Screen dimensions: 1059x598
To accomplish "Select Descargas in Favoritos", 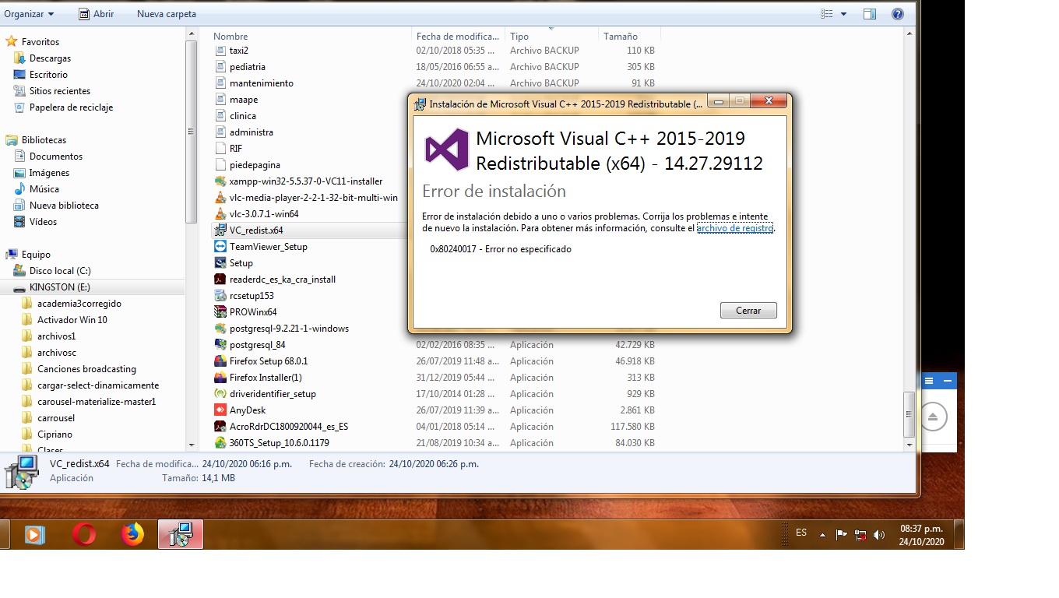I will click(x=50, y=58).
